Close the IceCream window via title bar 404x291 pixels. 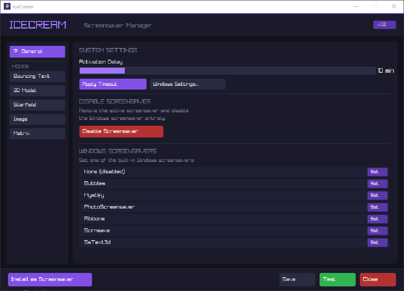pos(394,6)
